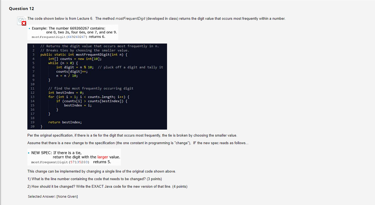Click "NEW SPEC: If there is a tie,"
Viewport: 375px width, 205px height.
coord(56,153)
